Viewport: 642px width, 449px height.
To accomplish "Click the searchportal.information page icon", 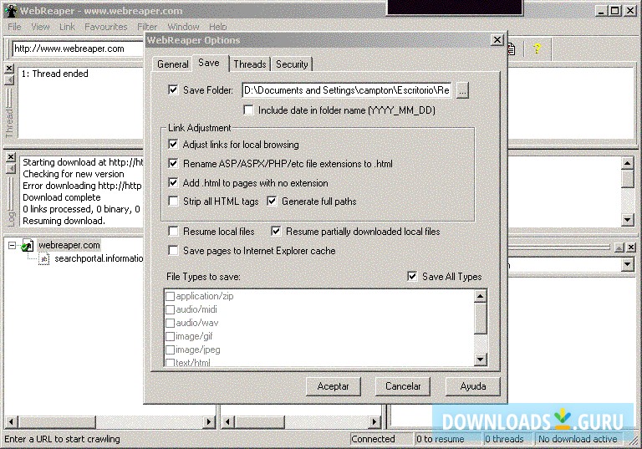I will pyautogui.click(x=43, y=258).
